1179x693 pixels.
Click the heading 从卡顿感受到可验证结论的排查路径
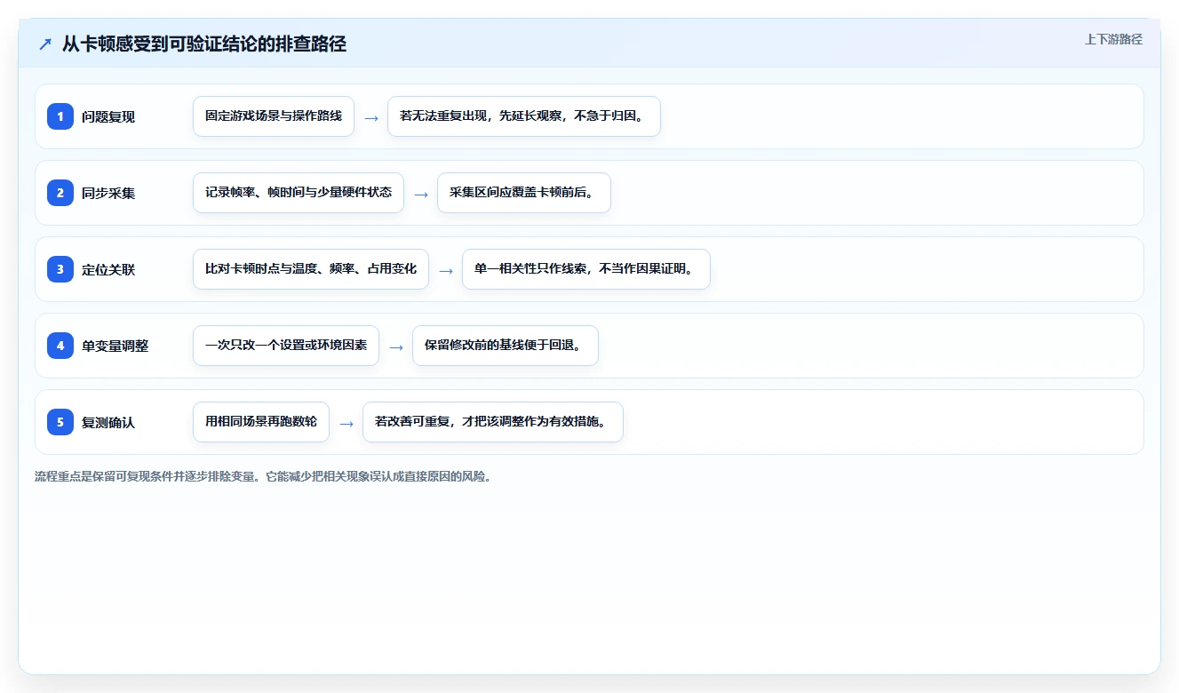pyautogui.click(x=204, y=44)
